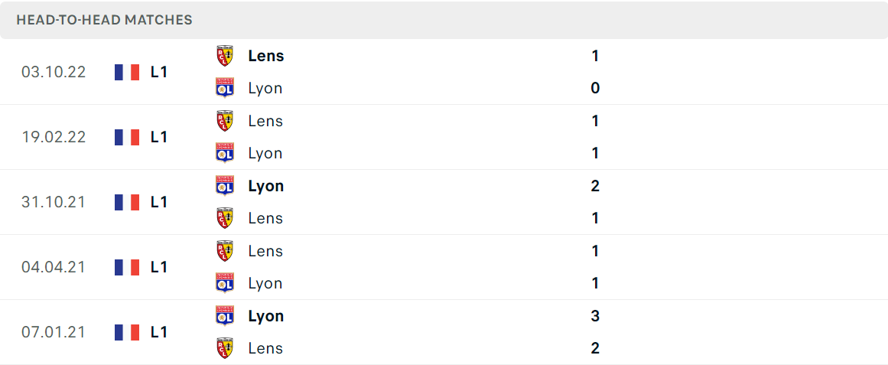
Task: Click Lyon score 2 in 31.10.21 match
Action: point(594,186)
